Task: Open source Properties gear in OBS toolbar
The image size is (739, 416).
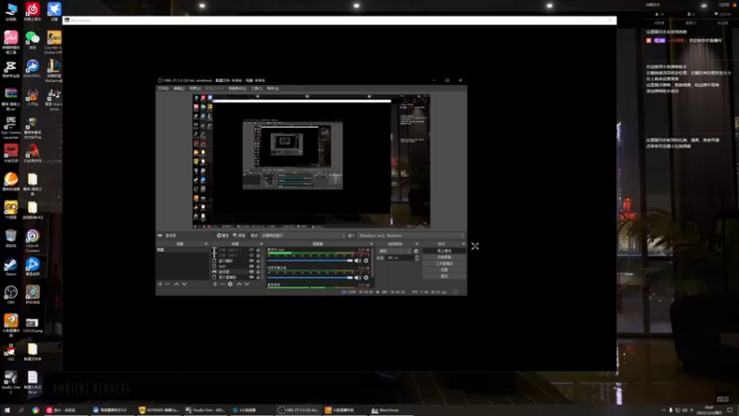Action: (223, 236)
